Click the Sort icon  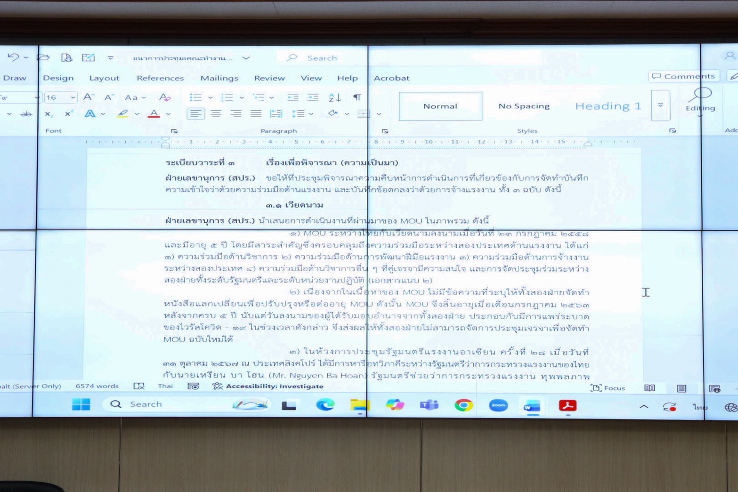334,97
